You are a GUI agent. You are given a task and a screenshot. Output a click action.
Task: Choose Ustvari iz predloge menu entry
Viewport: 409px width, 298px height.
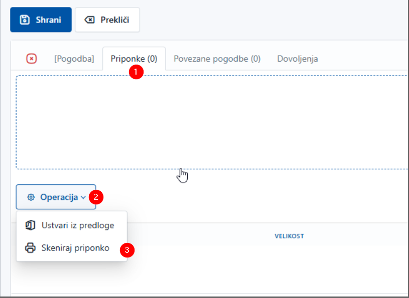78,225
